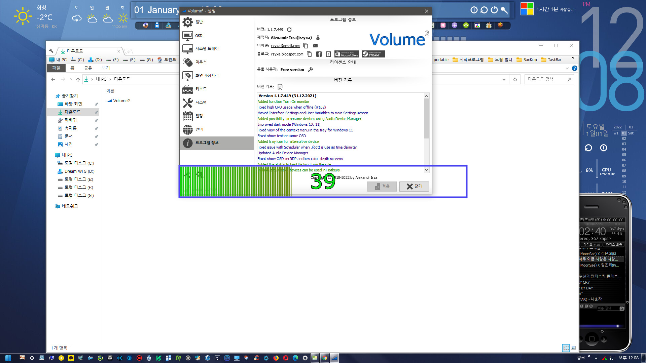Open the Chrome icon on the taskbar
Image resolution: width=646 pixels, height=363 pixels.
(x=324, y=358)
